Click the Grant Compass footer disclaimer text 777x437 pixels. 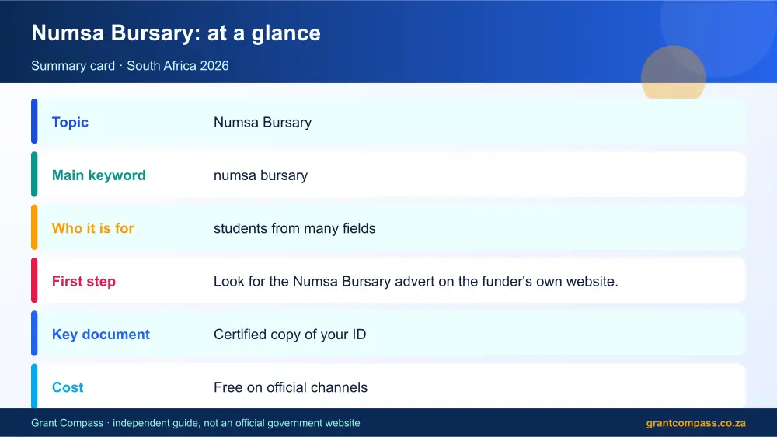[196, 423]
